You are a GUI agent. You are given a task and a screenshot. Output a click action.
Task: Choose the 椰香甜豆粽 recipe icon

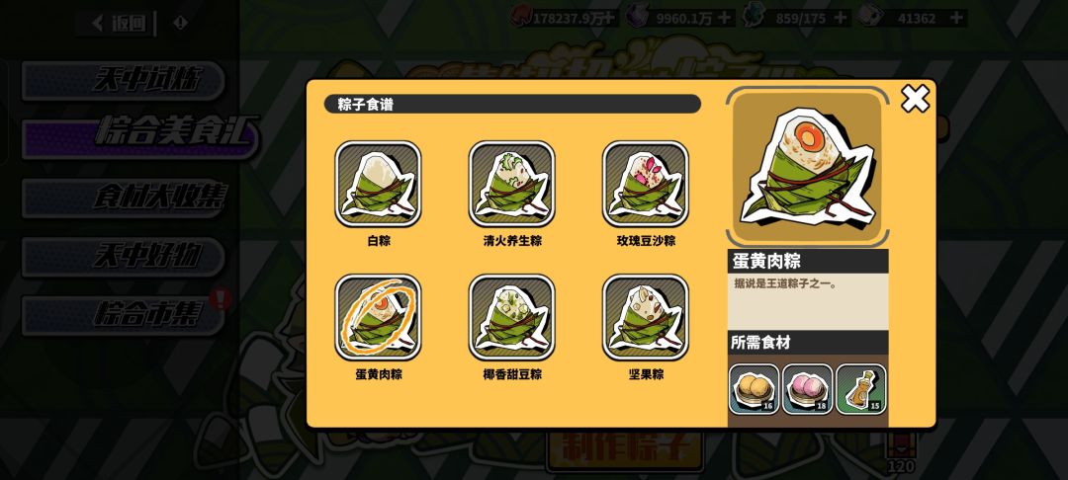[x=511, y=317]
